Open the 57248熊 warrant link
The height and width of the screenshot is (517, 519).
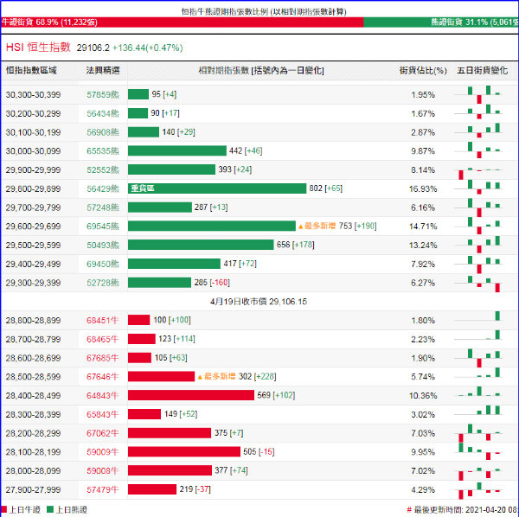point(103,207)
